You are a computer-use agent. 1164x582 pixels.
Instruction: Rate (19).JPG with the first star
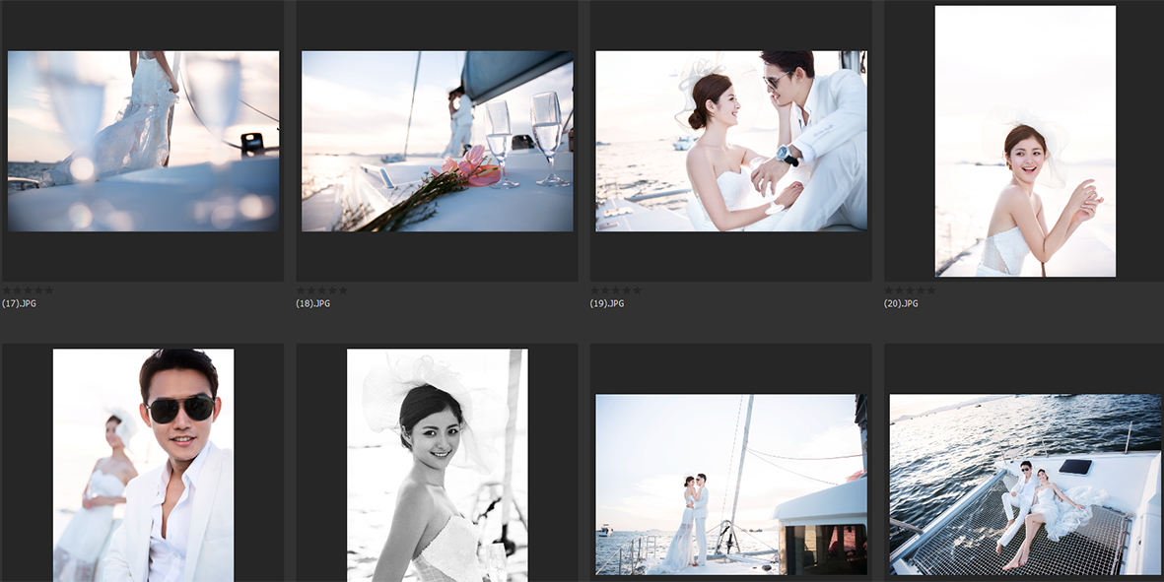595,291
